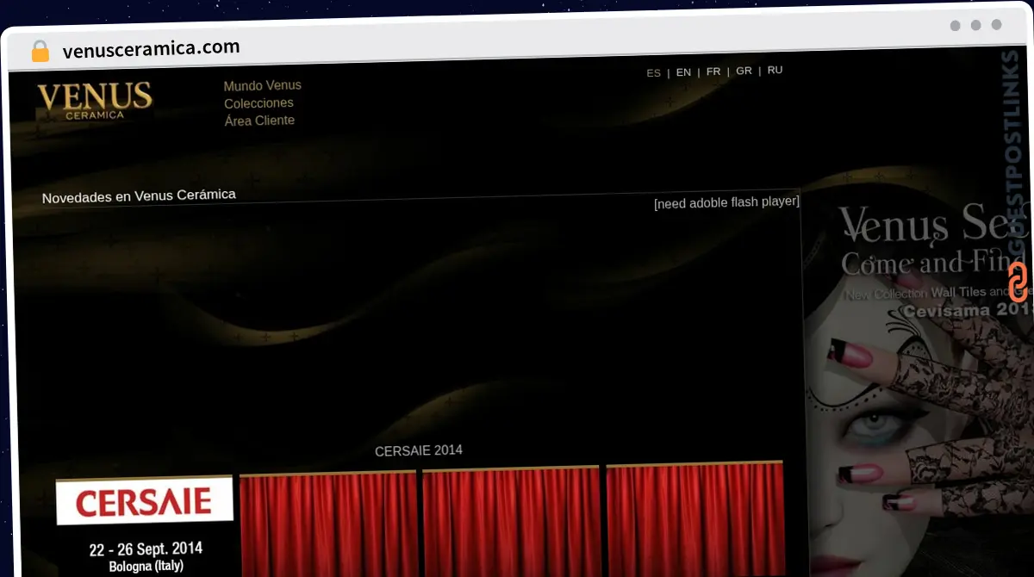Select the GR language link
The width and height of the screenshot is (1034, 577).
tap(744, 71)
